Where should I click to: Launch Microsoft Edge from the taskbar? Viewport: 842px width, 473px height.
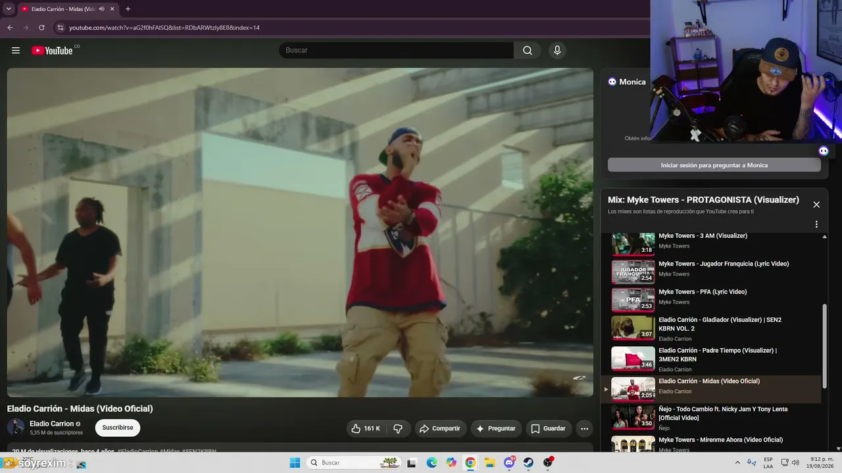pyautogui.click(x=432, y=462)
